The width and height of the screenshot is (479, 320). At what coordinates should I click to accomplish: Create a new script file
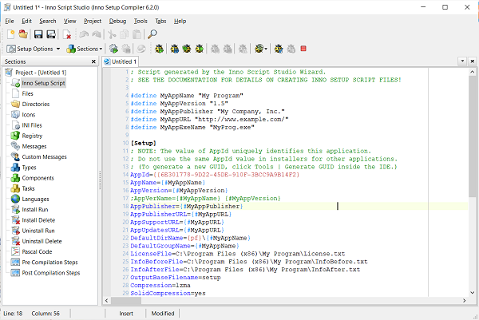pos(10,34)
